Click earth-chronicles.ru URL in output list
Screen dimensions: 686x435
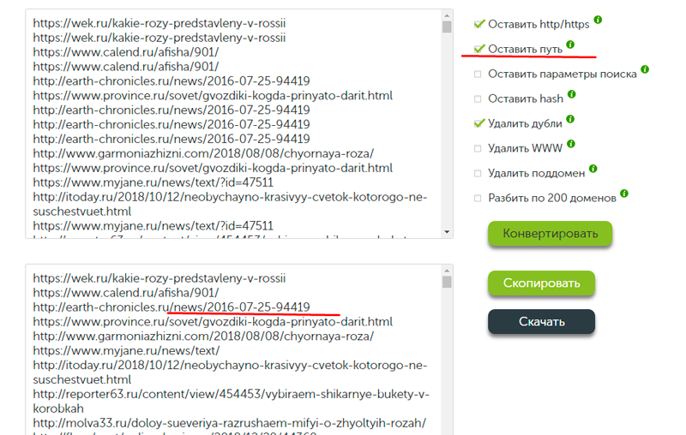(x=171, y=307)
